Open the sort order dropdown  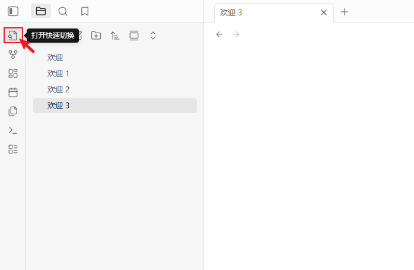115,36
